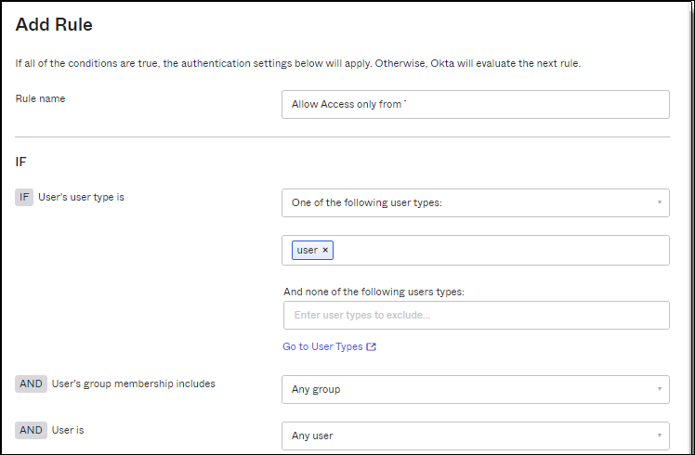Screen dimensions: 695x455
Task: Click the IF badge beside User's user type
Action: coord(24,198)
